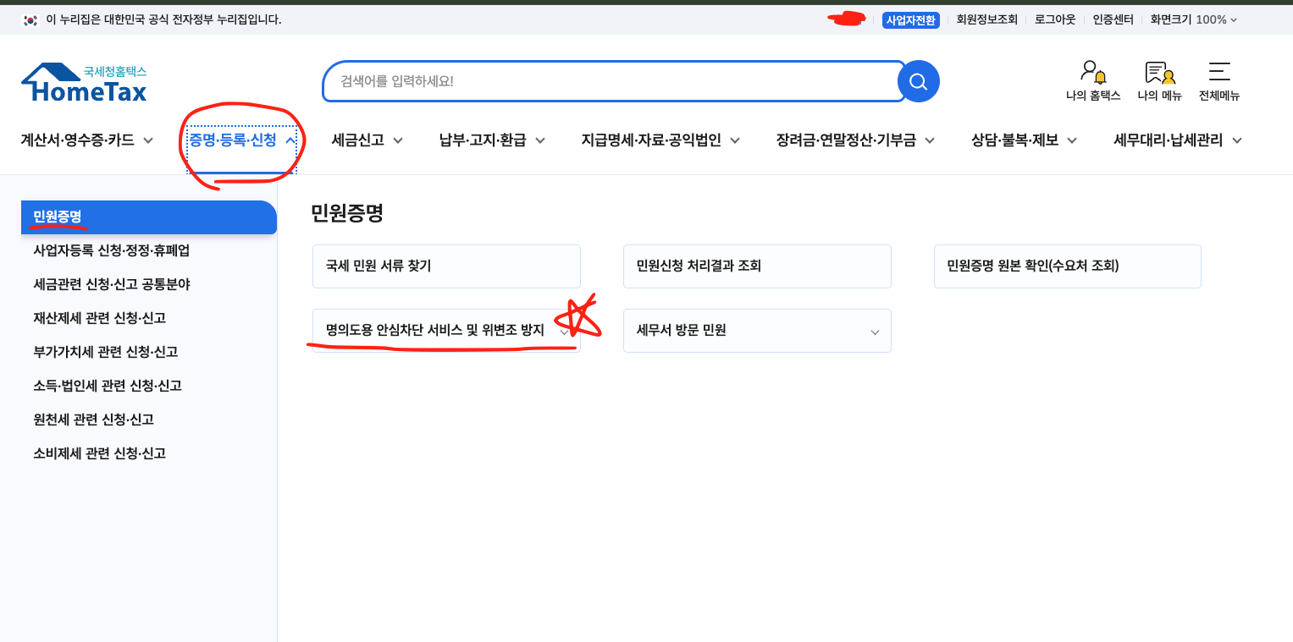Screen dimensions: 1293x642
Task: Collapse 증명·등록·신청 menu
Action: tap(242, 140)
